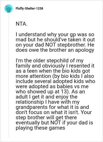Click the phrase "bio kids got"
The height and width of the screenshot is (142, 103).
point(76,71)
